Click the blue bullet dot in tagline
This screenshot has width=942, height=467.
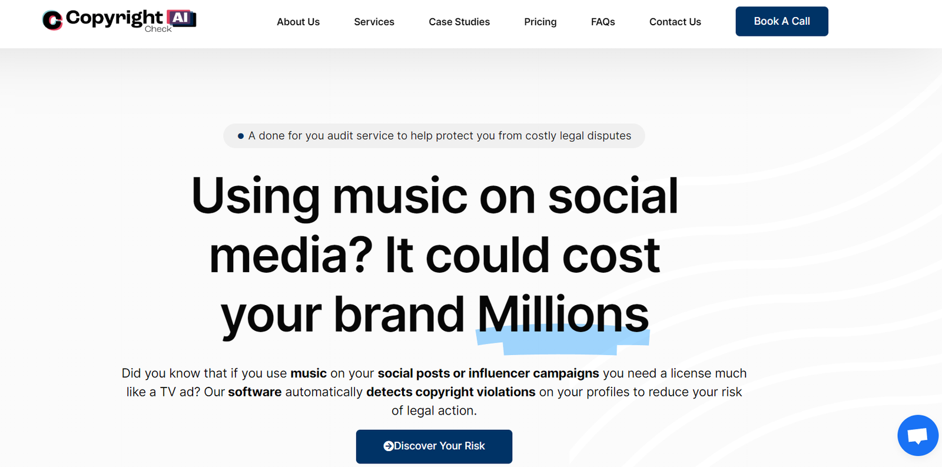pos(240,136)
